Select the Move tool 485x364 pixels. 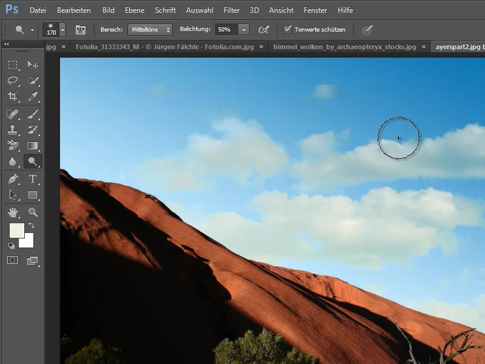click(33, 65)
